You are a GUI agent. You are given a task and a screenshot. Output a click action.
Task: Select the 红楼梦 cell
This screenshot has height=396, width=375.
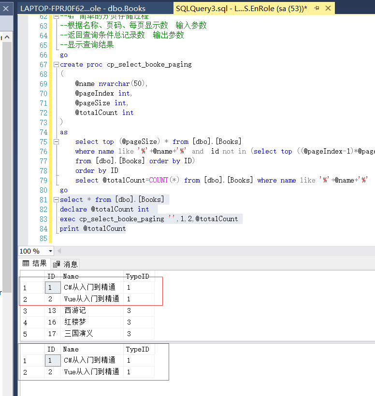[92, 322]
